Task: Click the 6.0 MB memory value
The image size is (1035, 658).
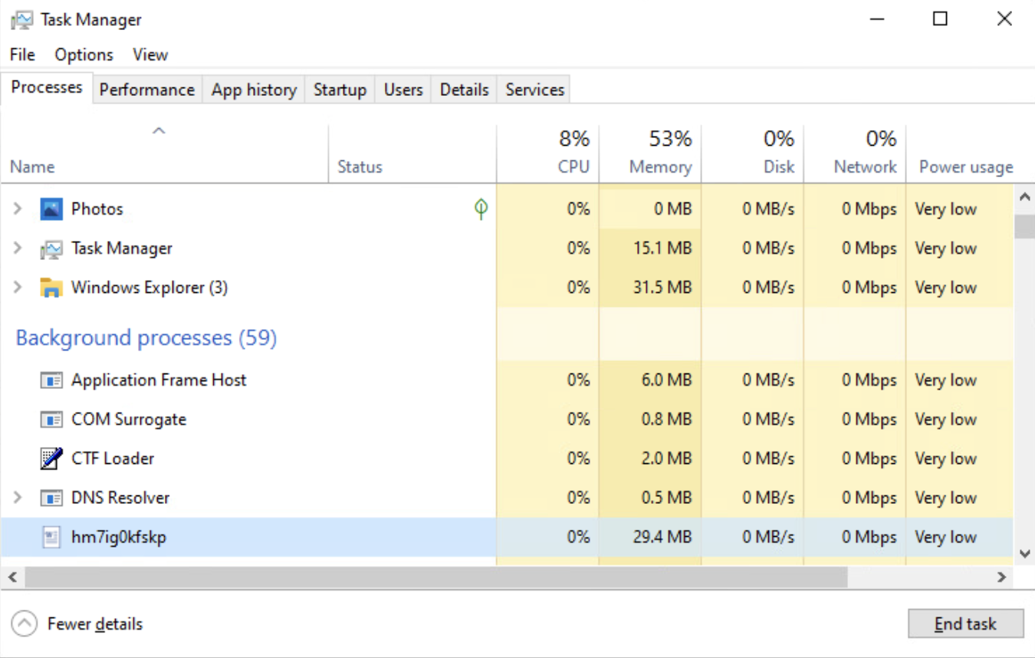Action: pyautogui.click(x=668, y=380)
